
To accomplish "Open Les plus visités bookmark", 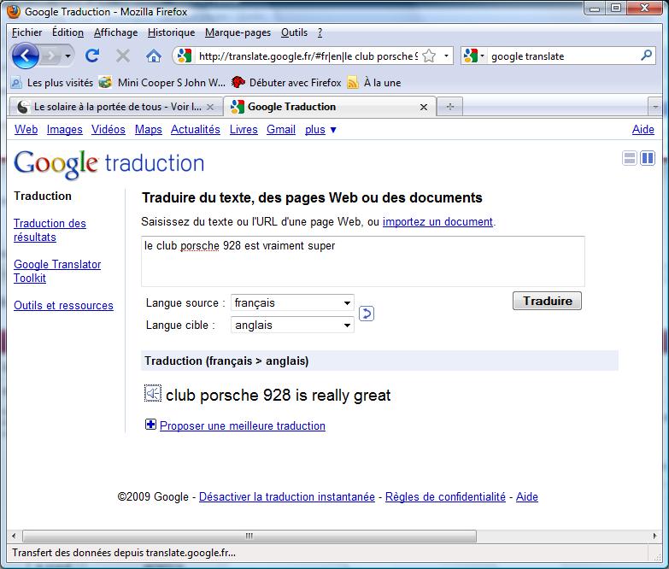I will 52,83.
